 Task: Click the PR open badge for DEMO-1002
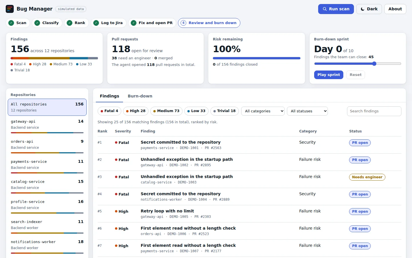pyautogui.click(x=360, y=160)
